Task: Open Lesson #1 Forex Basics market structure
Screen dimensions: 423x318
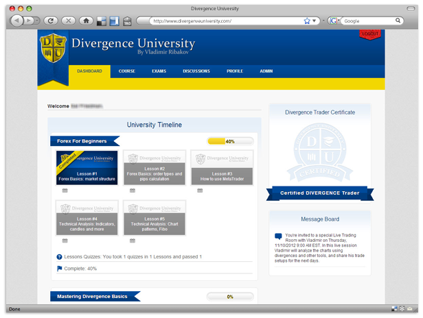Action: point(87,168)
